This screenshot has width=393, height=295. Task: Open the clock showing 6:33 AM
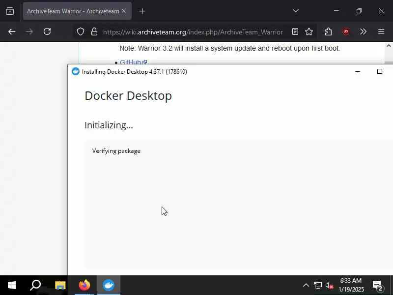coord(351,285)
